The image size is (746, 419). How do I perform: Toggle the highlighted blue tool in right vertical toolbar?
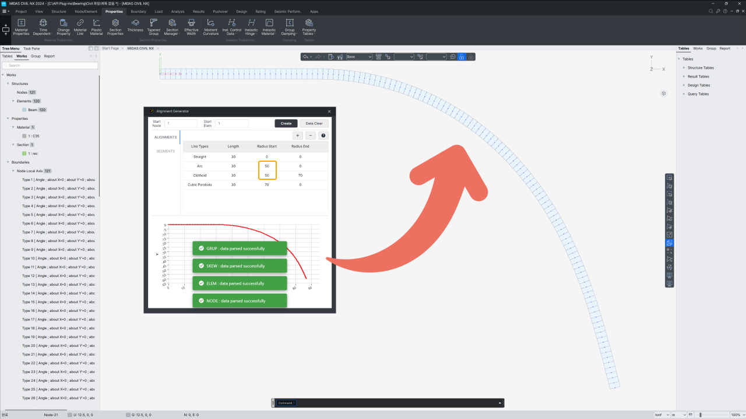(x=670, y=243)
